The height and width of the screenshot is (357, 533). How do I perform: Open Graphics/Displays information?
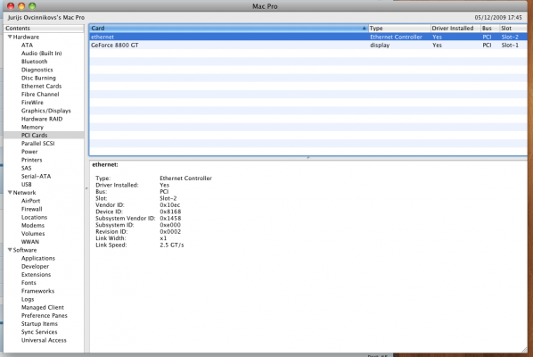[45, 111]
